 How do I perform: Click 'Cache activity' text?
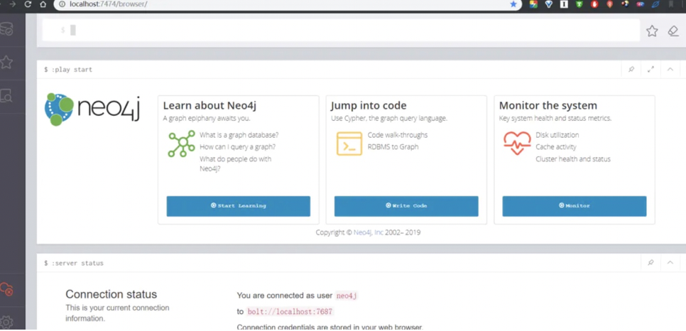click(556, 146)
